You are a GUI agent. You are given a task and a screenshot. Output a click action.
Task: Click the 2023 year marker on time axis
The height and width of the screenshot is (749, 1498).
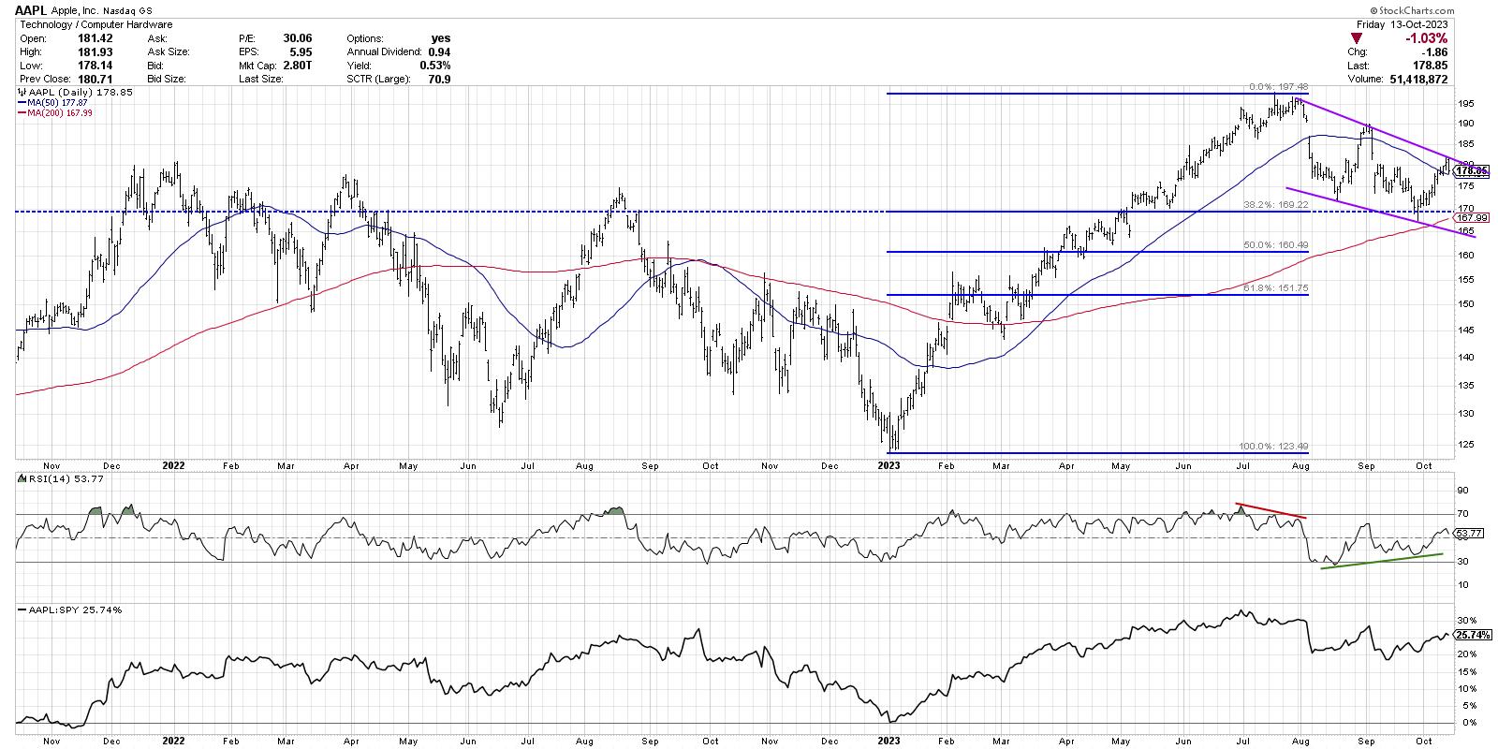point(889,463)
